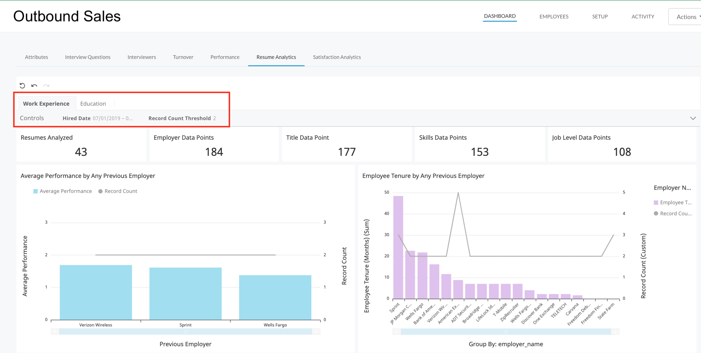Switch to the Education tab
This screenshot has width=701, height=353.
pyautogui.click(x=93, y=103)
